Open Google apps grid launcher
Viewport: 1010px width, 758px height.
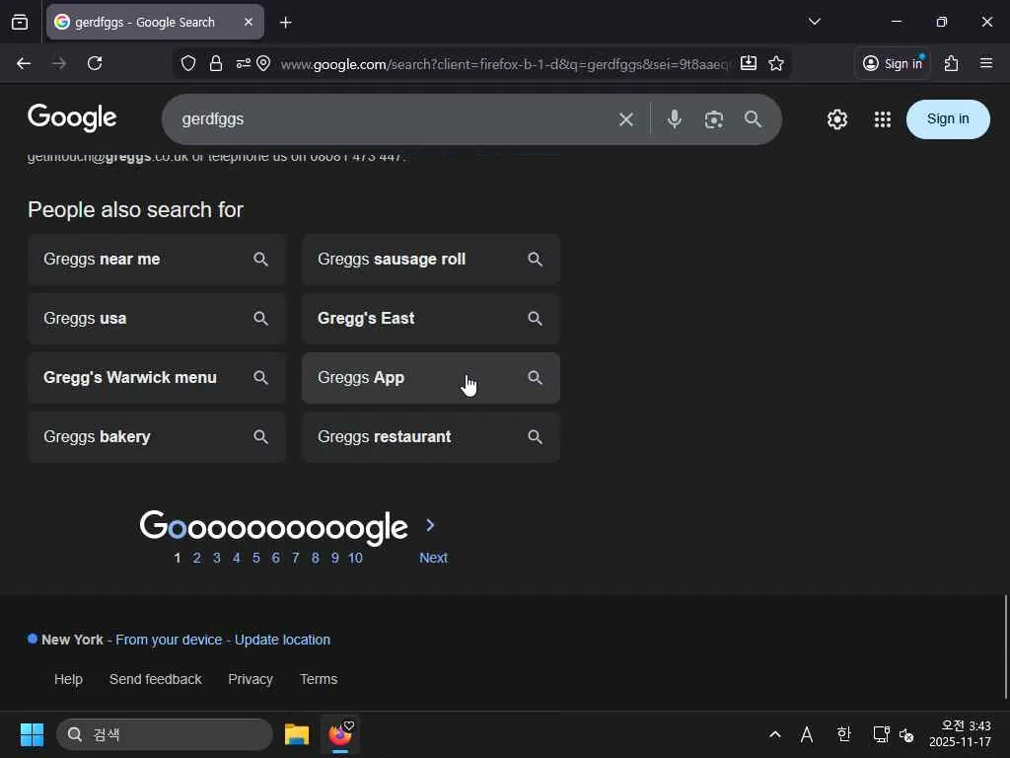click(883, 119)
